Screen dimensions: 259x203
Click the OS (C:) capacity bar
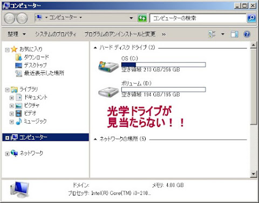click(x=163, y=65)
